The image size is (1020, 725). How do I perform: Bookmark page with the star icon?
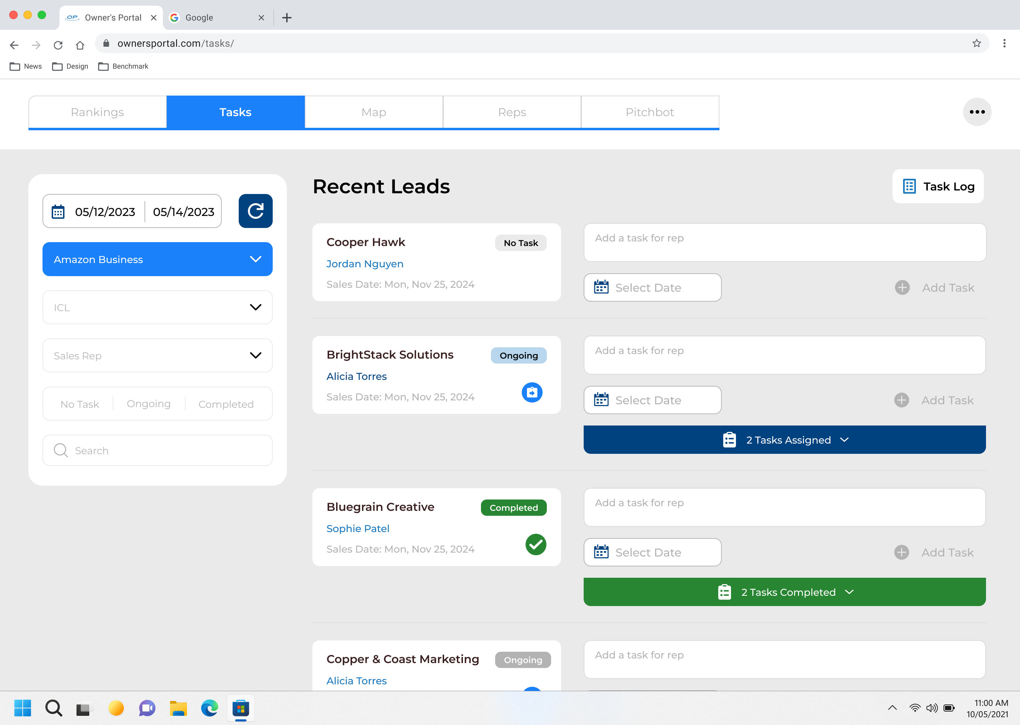(976, 43)
